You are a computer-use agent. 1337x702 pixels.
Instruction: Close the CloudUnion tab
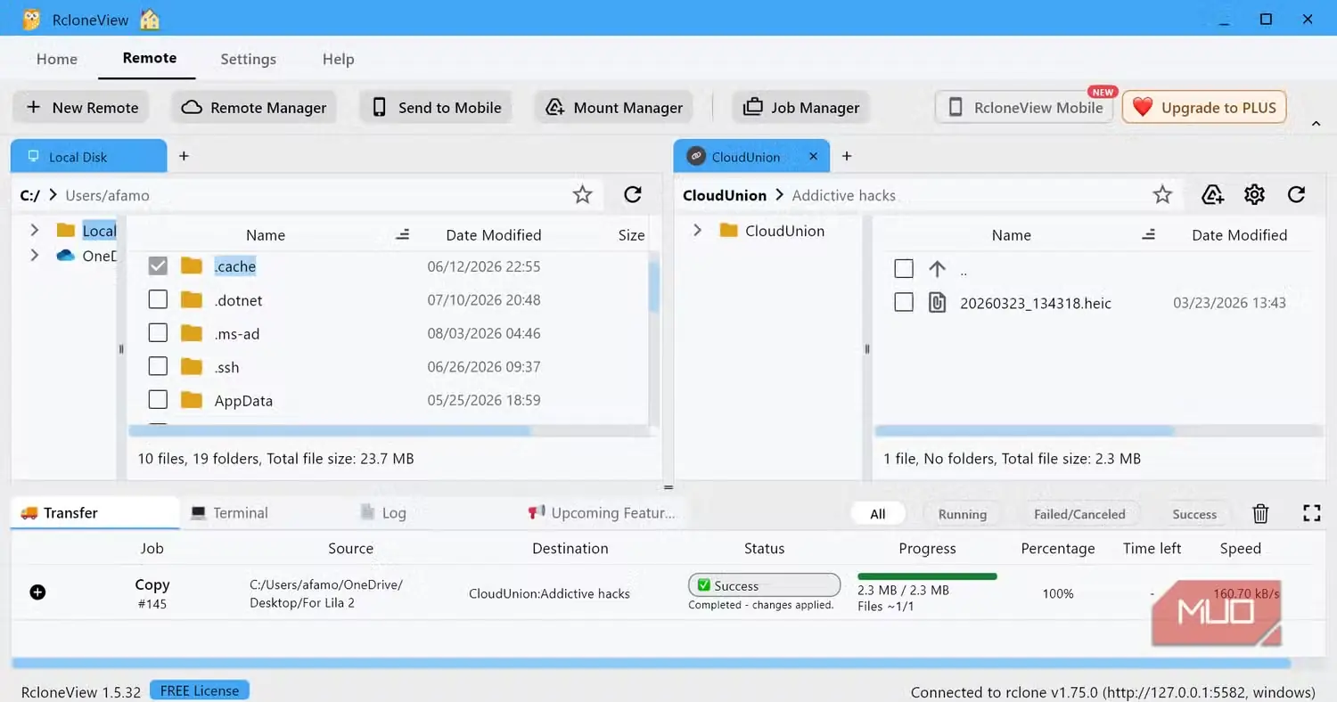click(813, 156)
